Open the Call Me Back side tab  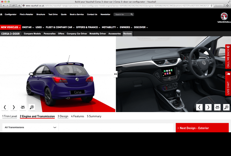coord(228,56)
